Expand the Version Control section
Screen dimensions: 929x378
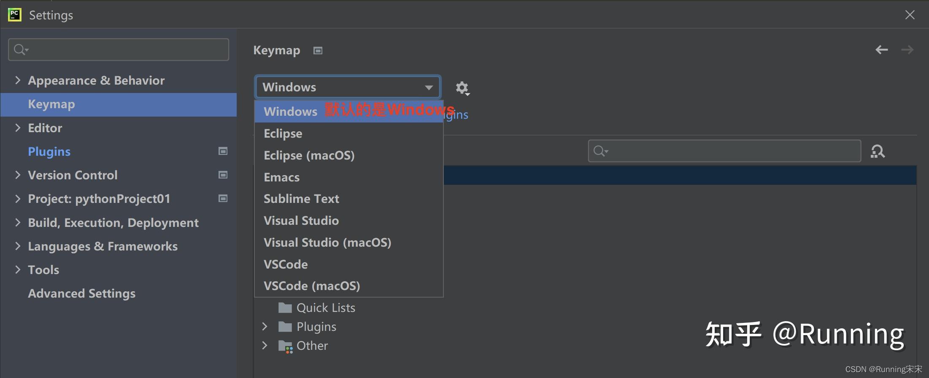[x=18, y=175]
